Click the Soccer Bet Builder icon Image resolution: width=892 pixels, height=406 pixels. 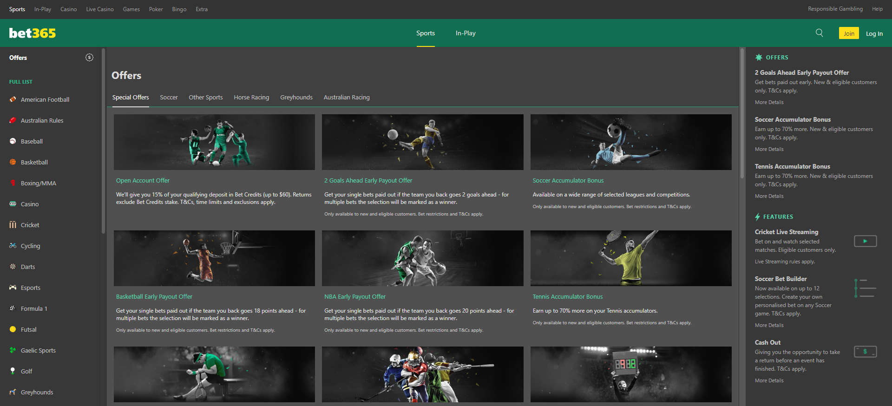click(x=865, y=288)
